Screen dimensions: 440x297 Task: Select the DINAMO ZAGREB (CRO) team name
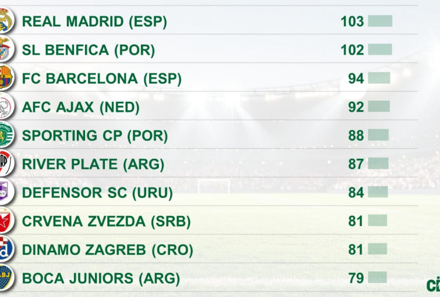tap(107, 250)
